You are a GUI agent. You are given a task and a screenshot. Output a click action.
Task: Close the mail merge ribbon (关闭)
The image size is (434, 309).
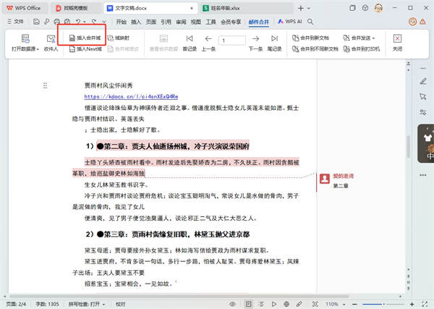click(397, 43)
